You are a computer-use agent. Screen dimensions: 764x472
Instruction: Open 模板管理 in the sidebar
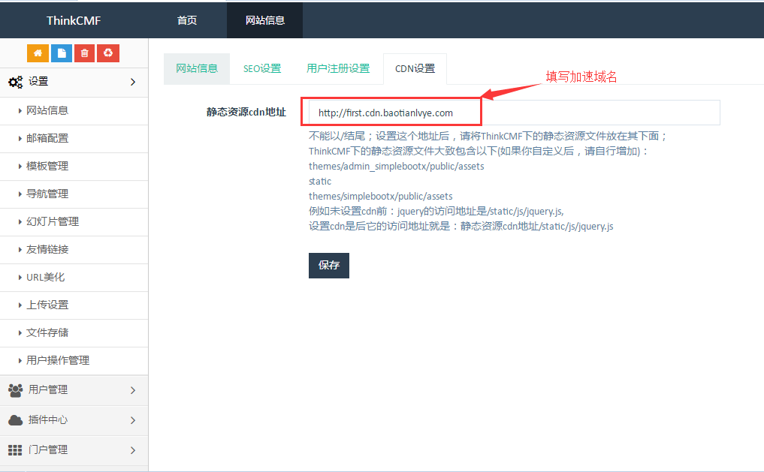point(74,167)
